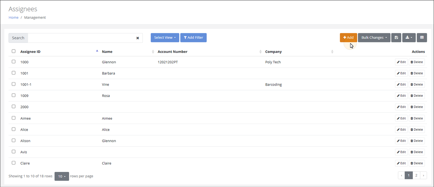Edit the Alice row
This screenshot has width=434, height=187.
(x=401, y=130)
